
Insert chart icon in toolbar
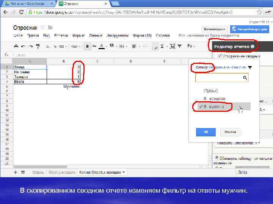pyautogui.click(x=173, y=46)
